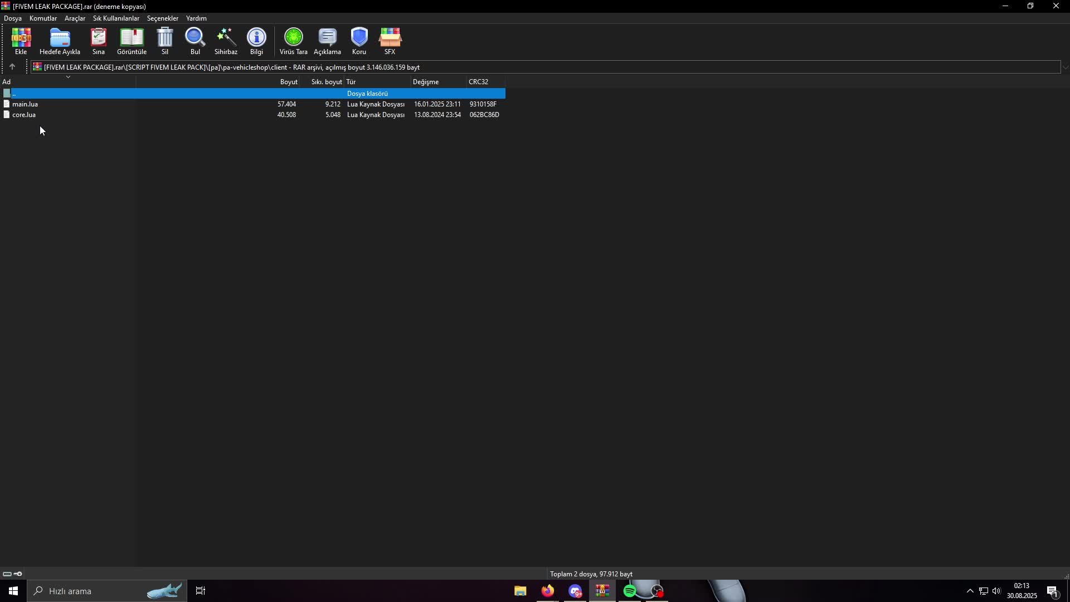Open Task View on the taskbar
Viewport: 1070px width, 602px height.
coord(201,591)
